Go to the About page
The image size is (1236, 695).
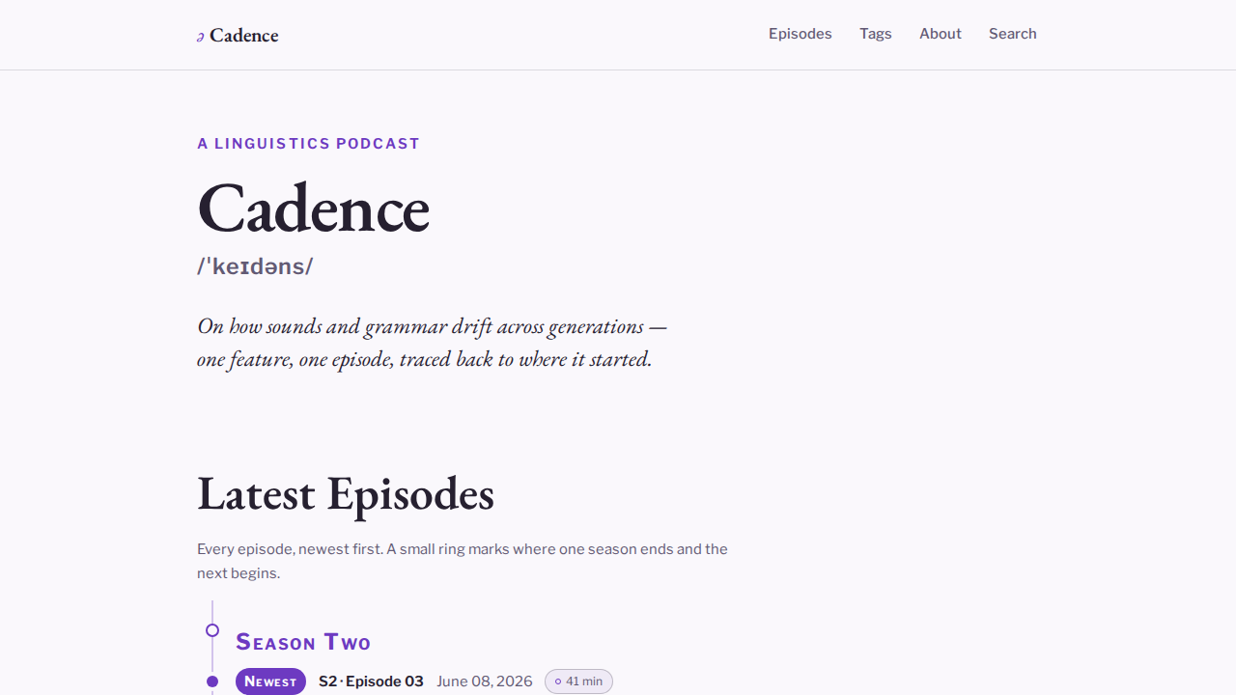pyautogui.click(x=941, y=34)
